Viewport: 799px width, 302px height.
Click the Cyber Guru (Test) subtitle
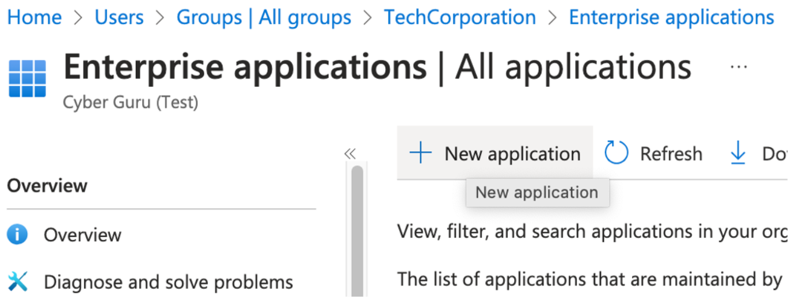click(131, 104)
